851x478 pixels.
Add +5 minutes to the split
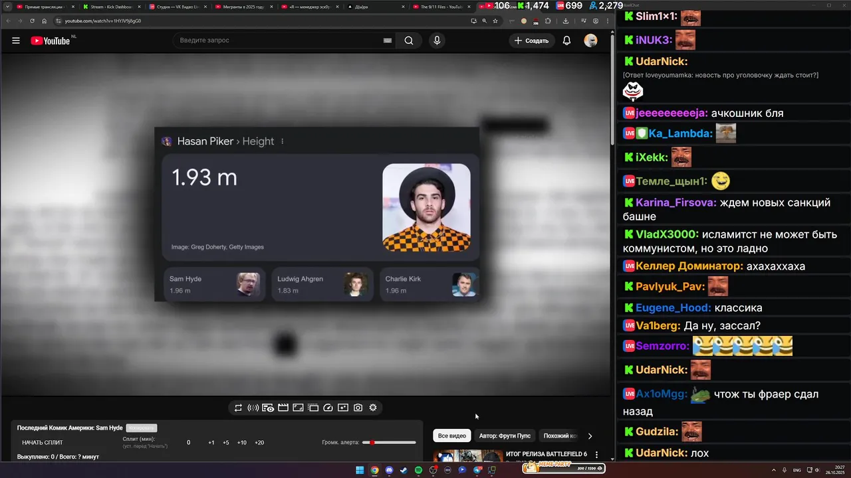pos(226,443)
